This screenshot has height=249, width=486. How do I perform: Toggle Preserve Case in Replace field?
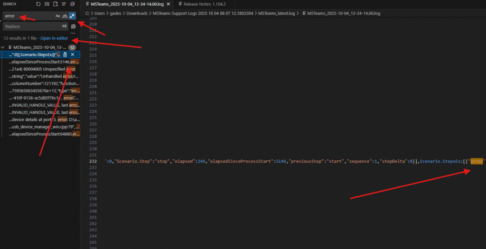click(64, 27)
